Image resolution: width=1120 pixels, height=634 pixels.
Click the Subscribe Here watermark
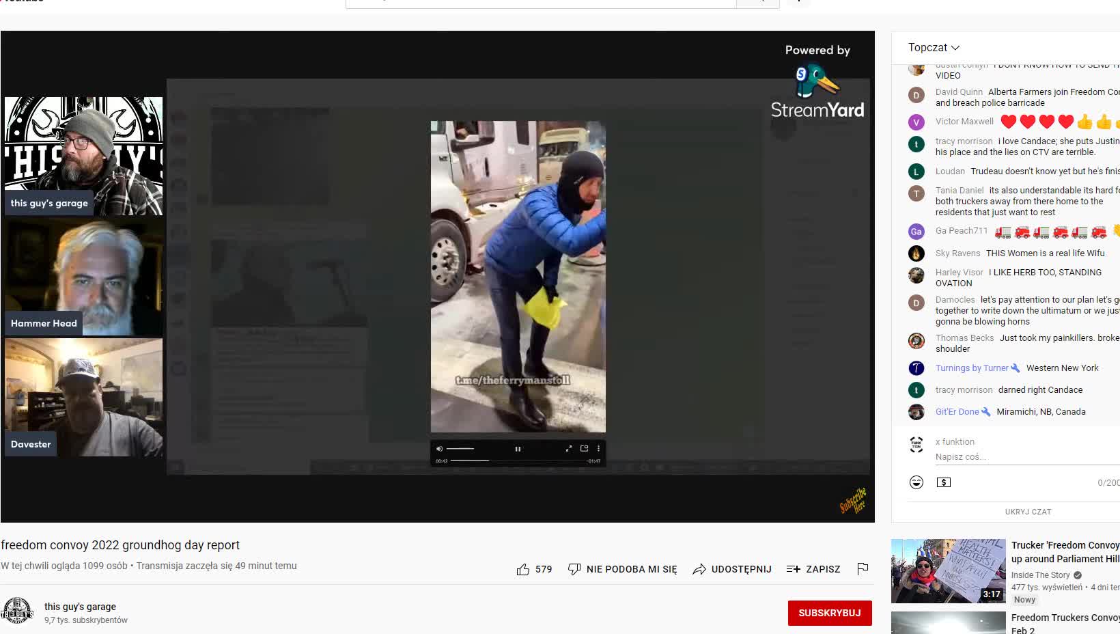[853, 501]
